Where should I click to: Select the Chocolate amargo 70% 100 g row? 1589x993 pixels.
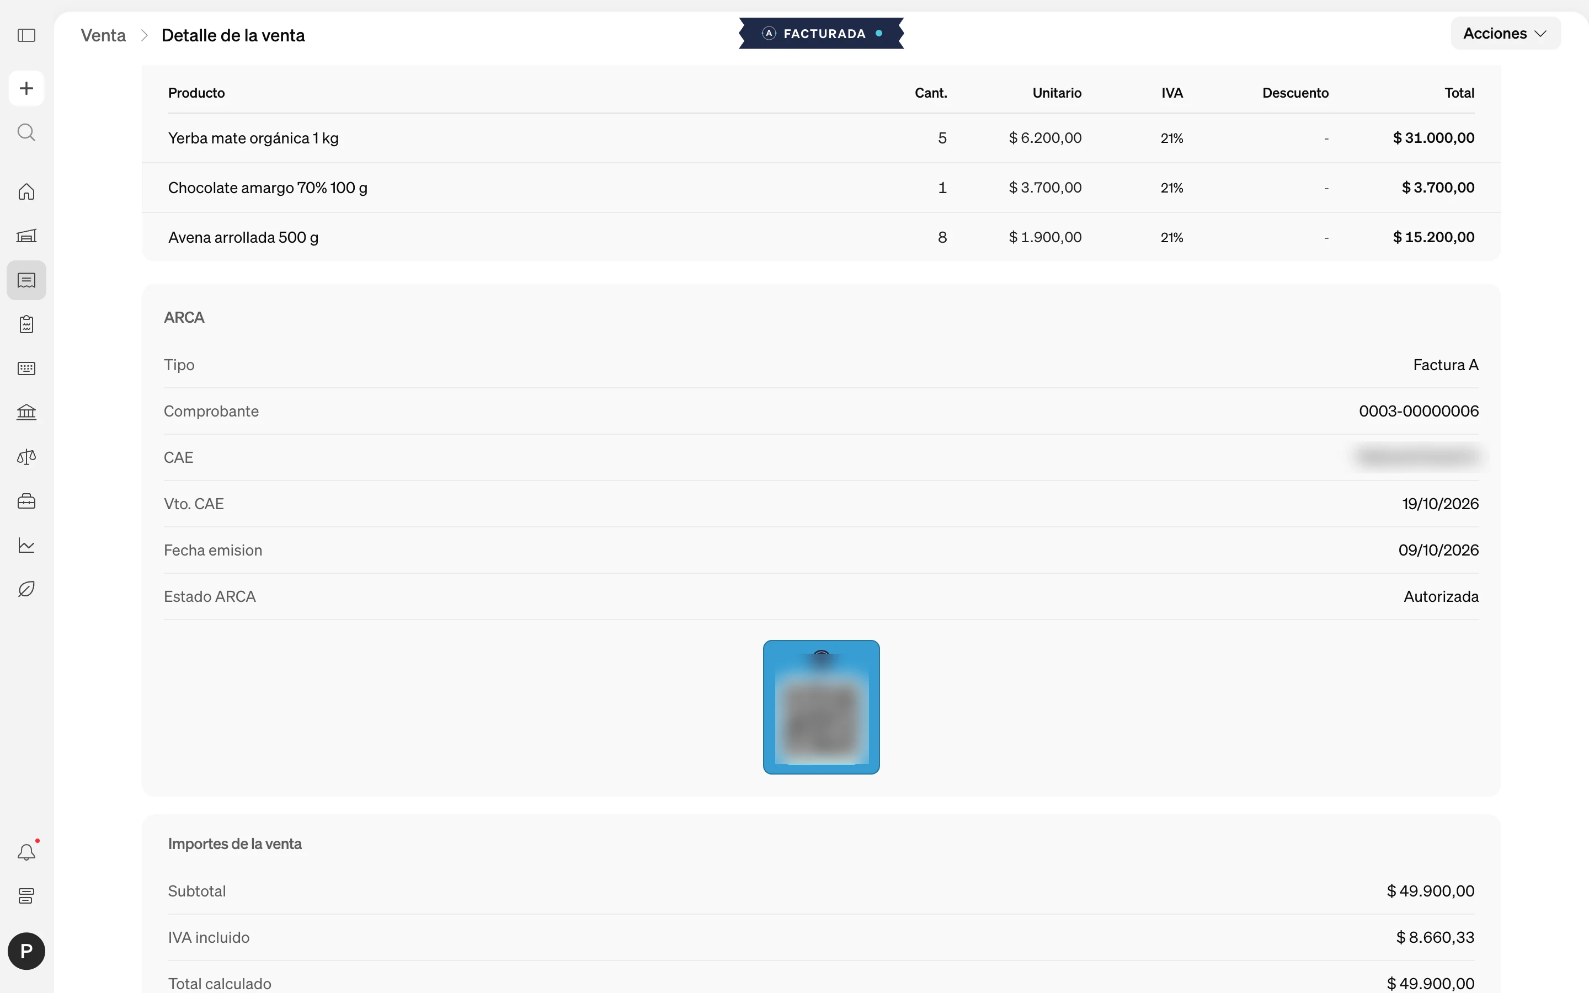tap(822, 188)
